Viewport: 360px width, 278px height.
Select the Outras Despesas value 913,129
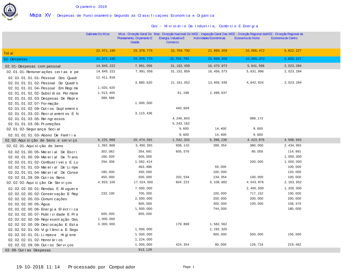pyautogui.click(x=145, y=250)
